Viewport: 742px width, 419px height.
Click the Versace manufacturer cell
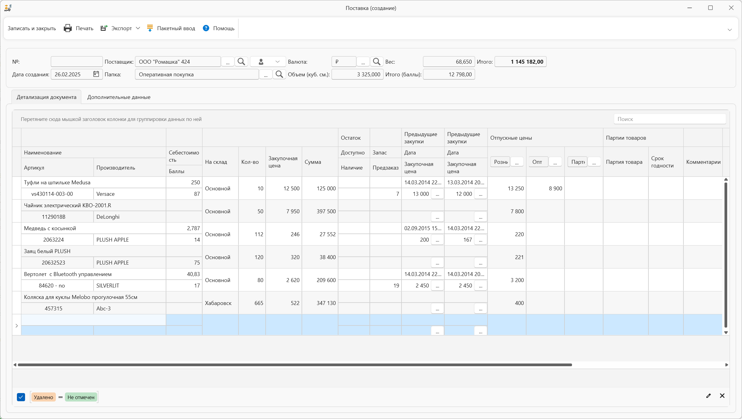tap(130, 194)
